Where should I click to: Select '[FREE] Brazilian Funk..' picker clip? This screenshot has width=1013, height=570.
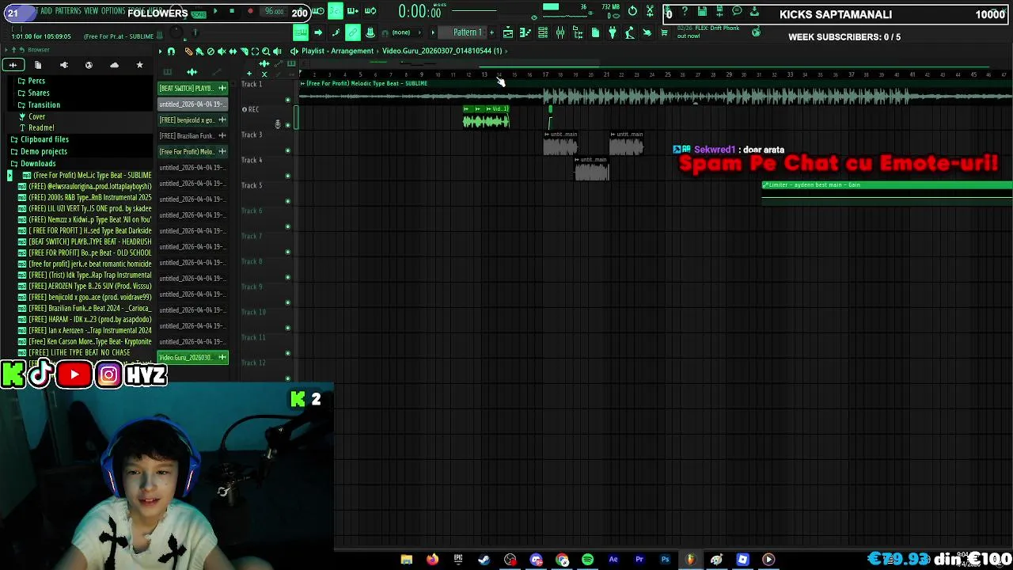193,135
